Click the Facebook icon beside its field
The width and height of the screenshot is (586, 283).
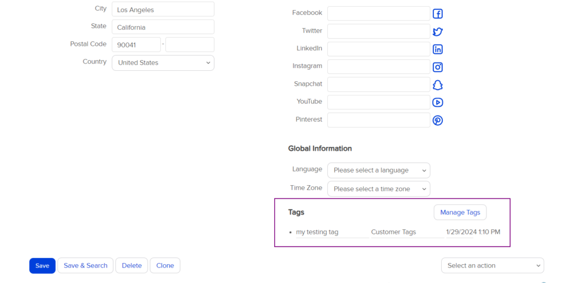coord(438,14)
